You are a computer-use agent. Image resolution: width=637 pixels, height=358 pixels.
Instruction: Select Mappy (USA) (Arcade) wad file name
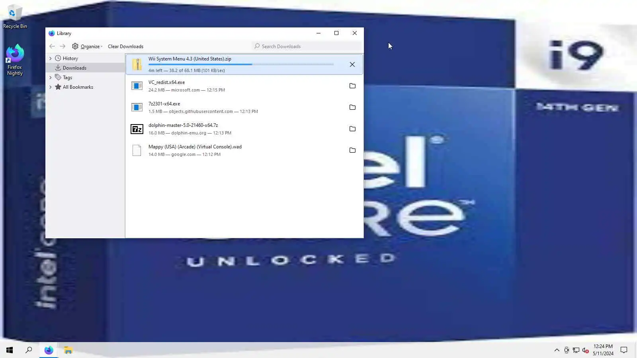pyautogui.click(x=195, y=147)
